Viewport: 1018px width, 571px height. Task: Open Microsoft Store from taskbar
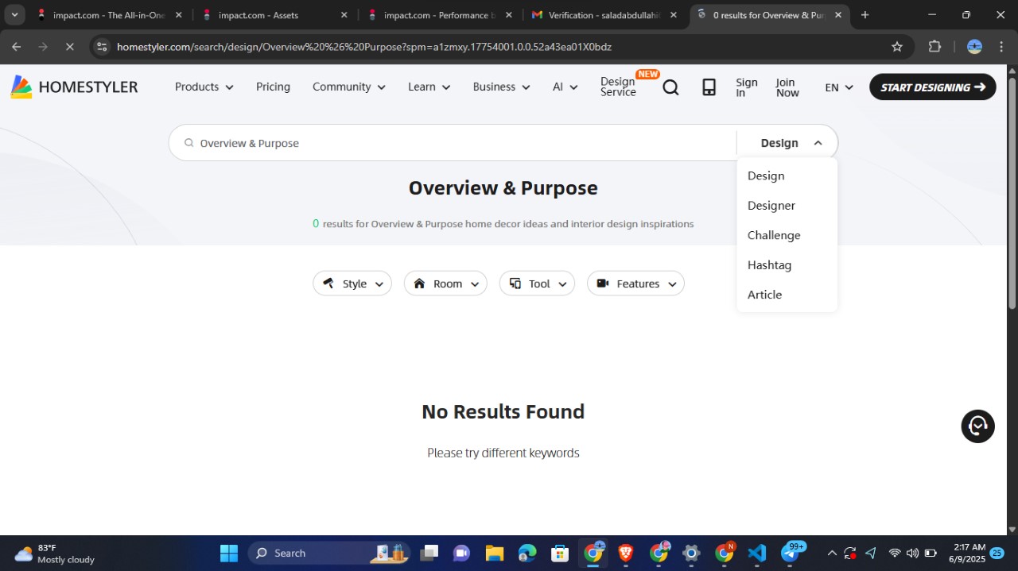point(560,553)
